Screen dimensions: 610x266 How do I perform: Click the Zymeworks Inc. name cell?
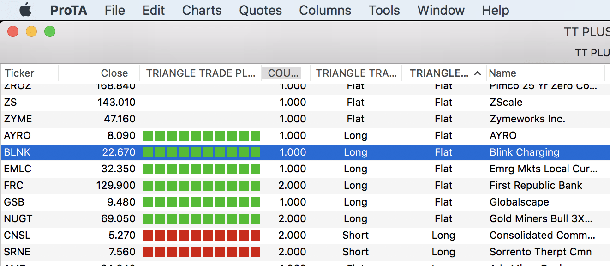(x=527, y=119)
